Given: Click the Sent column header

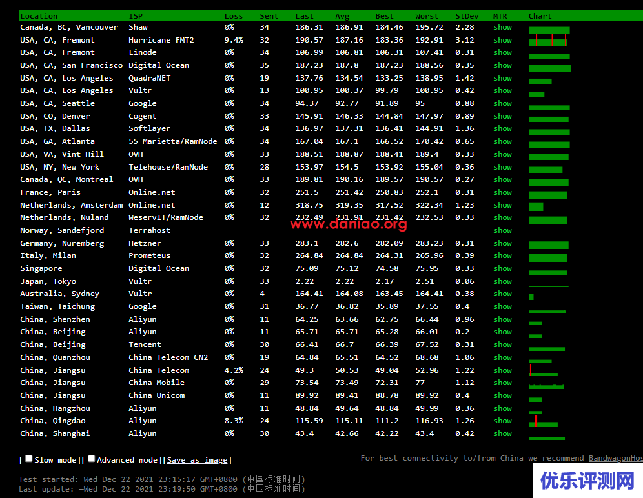Looking at the screenshot, I should 269,16.
